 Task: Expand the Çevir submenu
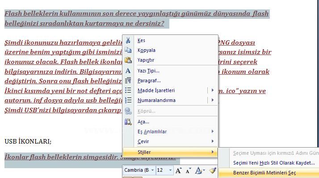coord(171,141)
